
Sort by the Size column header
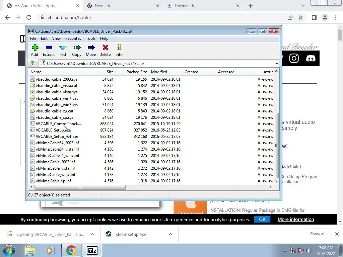(x=99, y=72)
